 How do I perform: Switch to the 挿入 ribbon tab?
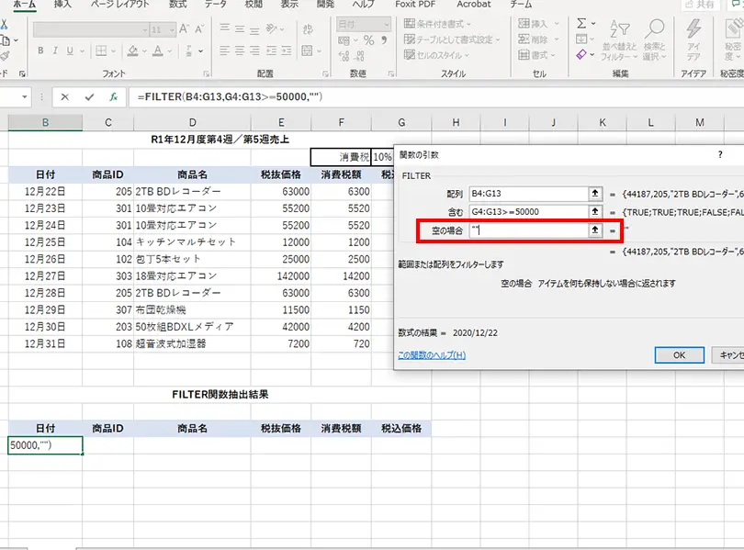coord(62,5)
